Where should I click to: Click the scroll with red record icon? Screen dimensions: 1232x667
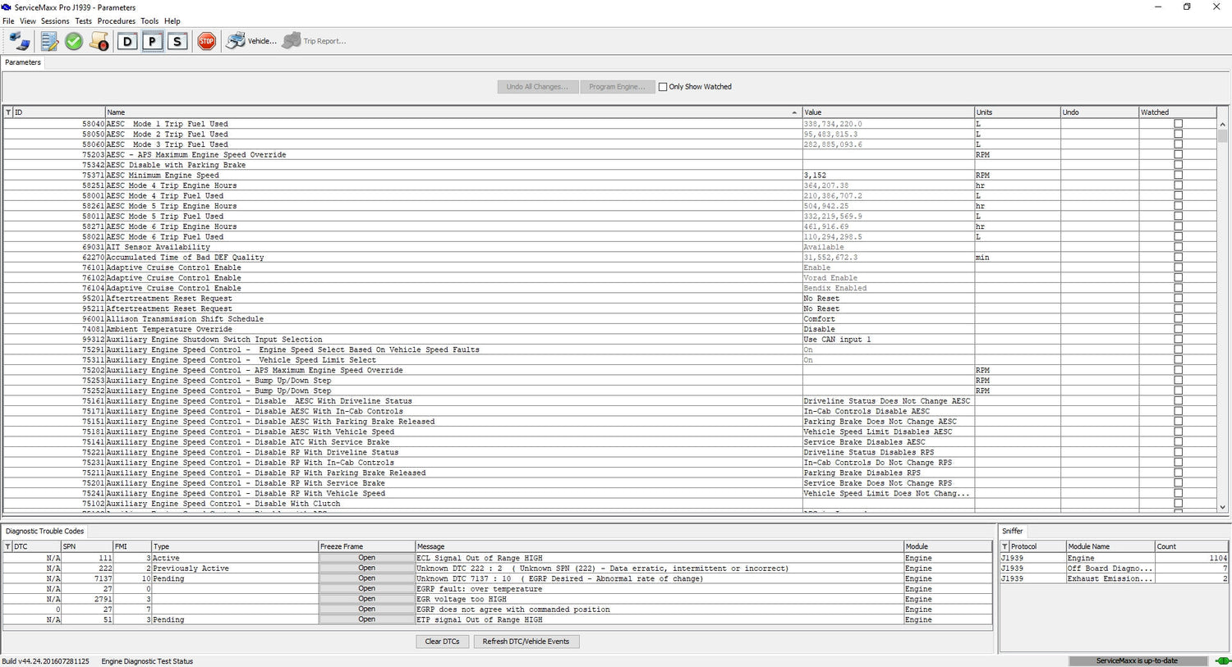[x=99, y=41]
